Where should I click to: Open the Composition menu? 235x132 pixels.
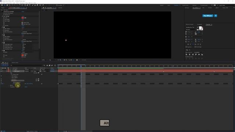coord(8,3)
